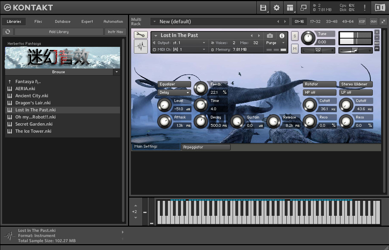Click the waveform button below the wrench

click(x=141, y=46)
